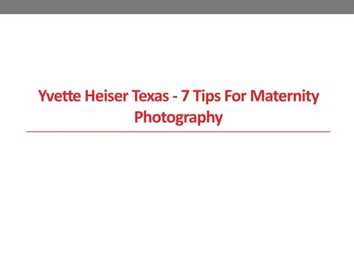Click the letter "Y" starting the title
The width and height of the screenshot is (354, 266).
coord(42,96)
